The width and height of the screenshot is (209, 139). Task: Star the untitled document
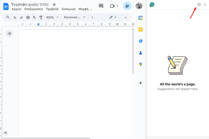(54, 4)
